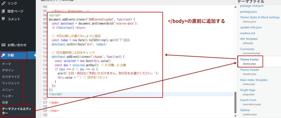Click on code line 125 closing script tag
The height and width of the screenshot is (118, 281).
55,94
